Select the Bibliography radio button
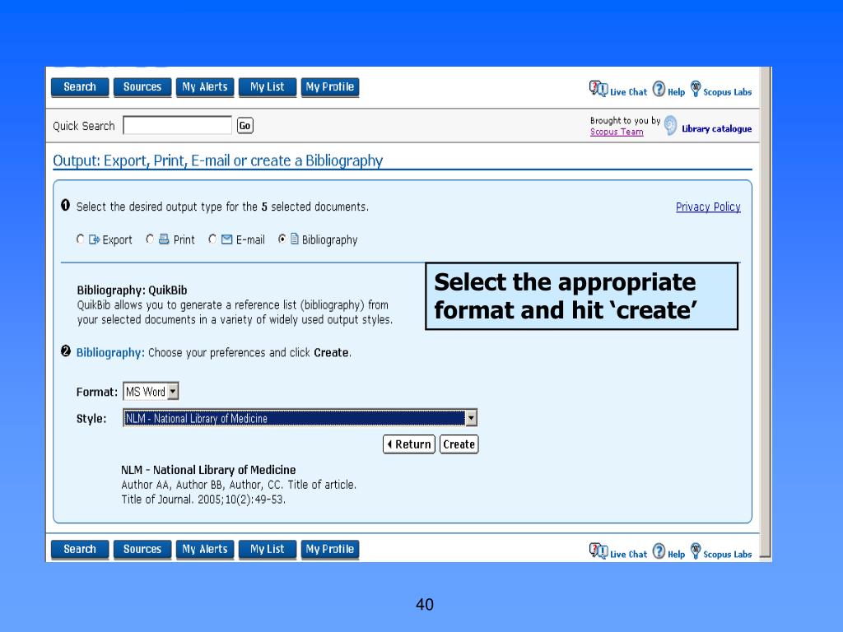The width and height of the screenshot is (843, 632). click(x=282, y=239)
